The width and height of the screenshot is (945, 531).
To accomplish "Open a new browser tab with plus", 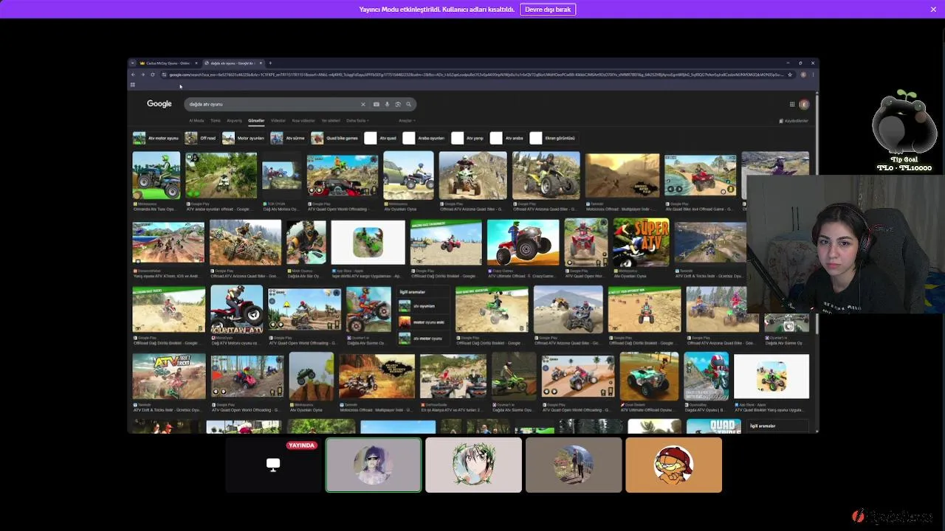I will [x=270, y=63].
